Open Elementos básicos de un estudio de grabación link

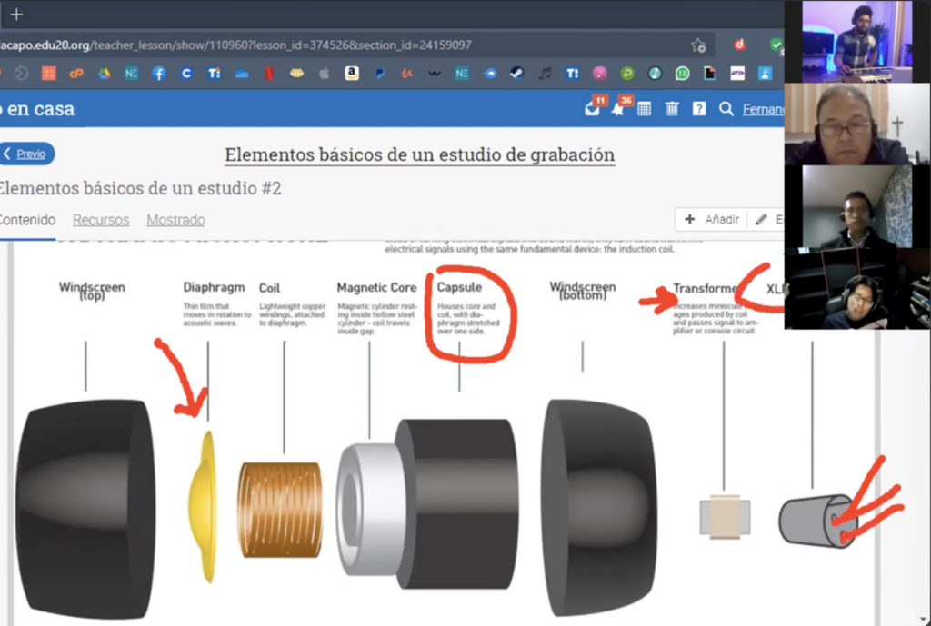point(419,154)
